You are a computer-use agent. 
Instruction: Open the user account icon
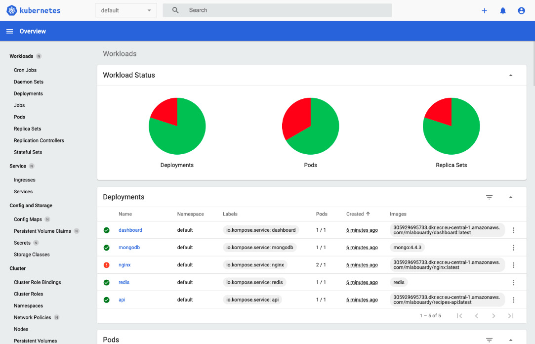click(x=521, y=10)
